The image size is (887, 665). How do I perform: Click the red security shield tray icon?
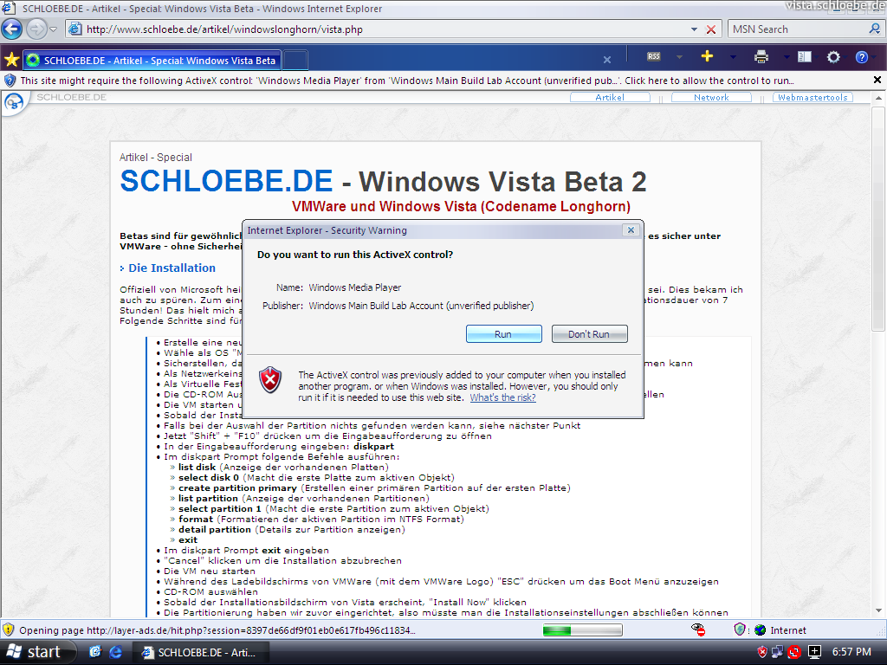click(762, 652)
